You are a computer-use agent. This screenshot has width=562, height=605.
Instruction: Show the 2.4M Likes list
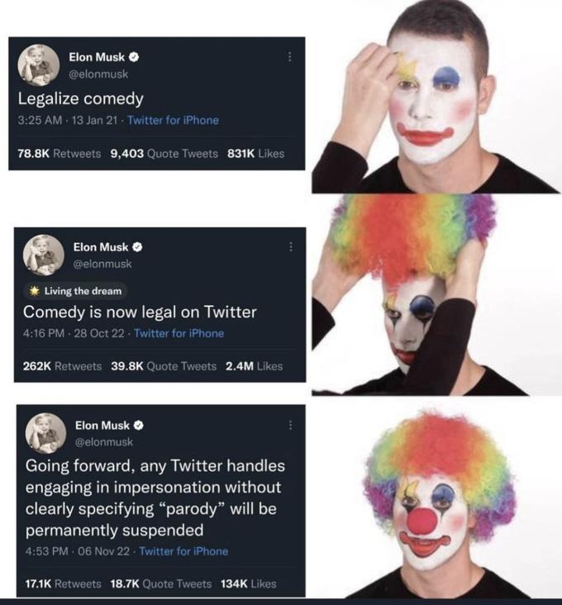point(254,365)
